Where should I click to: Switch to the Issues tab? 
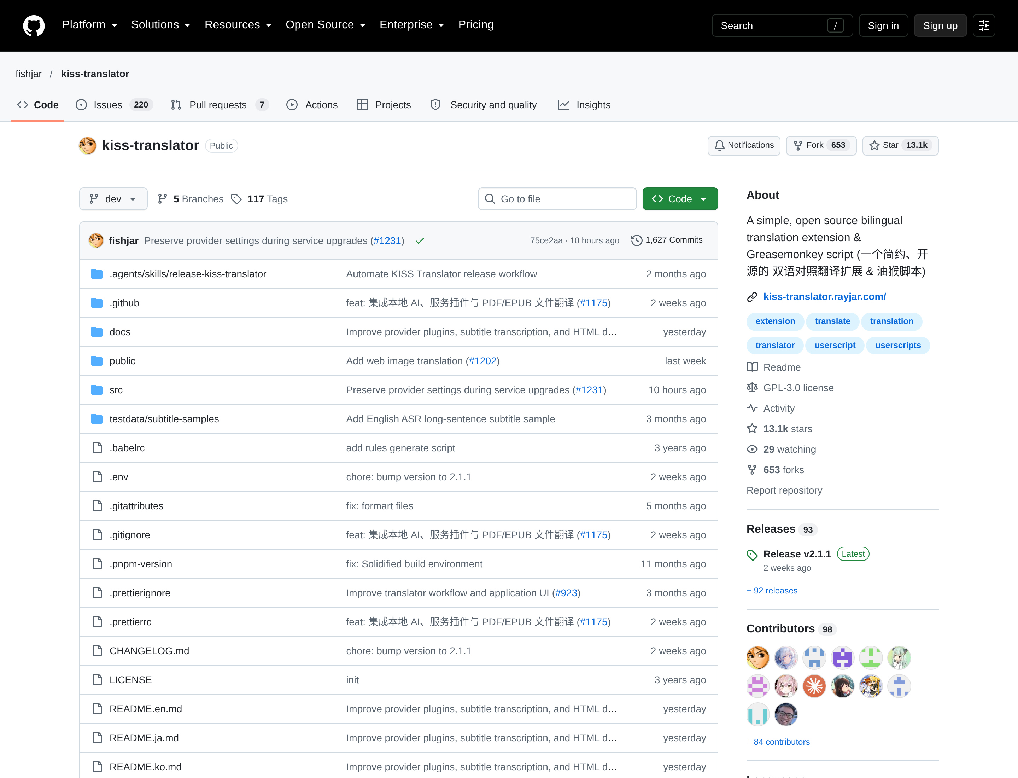point(114,105)
